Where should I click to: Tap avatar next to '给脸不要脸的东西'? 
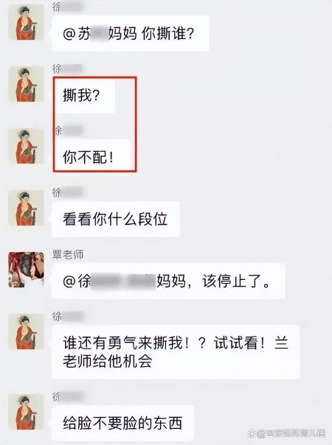coord(26,412)
